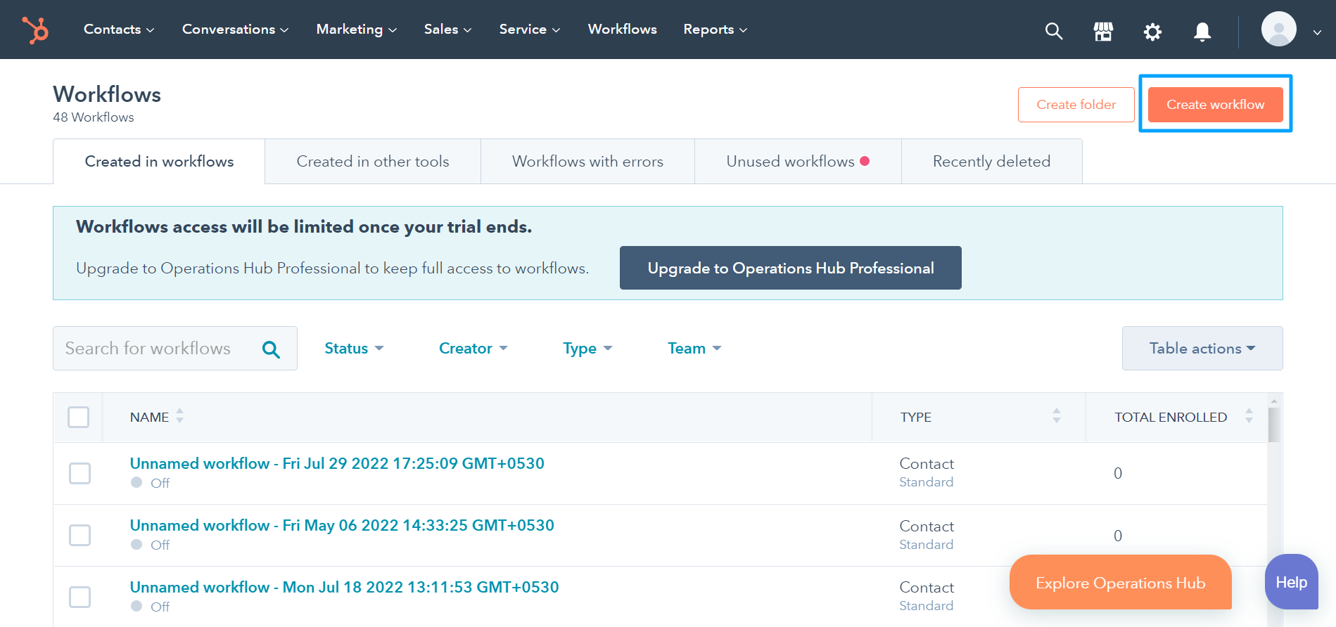Image resolution: width=1336 pixels, height=627 pixels.
Task: Open the Service menu
Action: point(530,30)
